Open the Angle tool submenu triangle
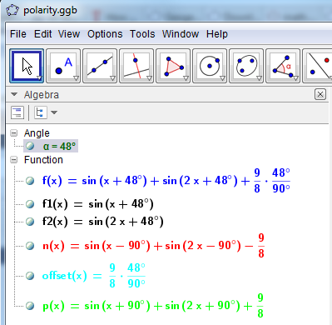This screenshot has width=332, height=325. tap(295, 78)
